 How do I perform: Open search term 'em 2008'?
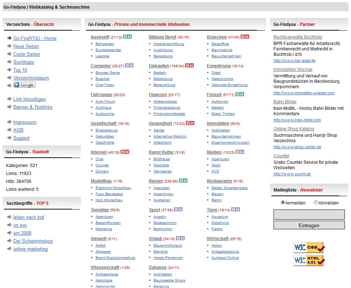coord(22,233)
